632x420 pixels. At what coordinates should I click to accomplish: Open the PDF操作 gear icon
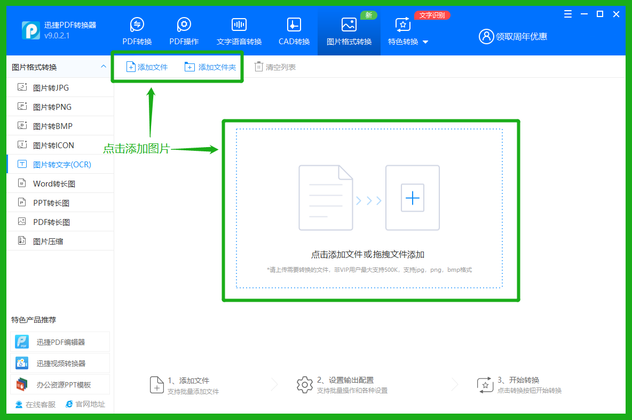[184, 25]
